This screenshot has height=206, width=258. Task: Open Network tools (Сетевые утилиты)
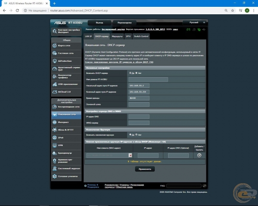[x=66, y=176]
